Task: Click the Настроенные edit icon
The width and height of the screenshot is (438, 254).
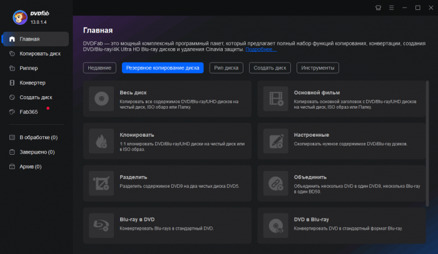Action: (x=275, y=140)
